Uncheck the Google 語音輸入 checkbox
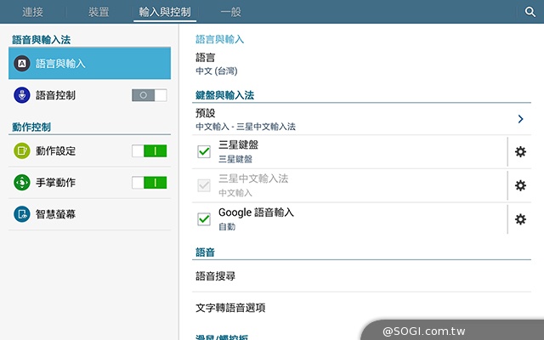 coord(204,219)
